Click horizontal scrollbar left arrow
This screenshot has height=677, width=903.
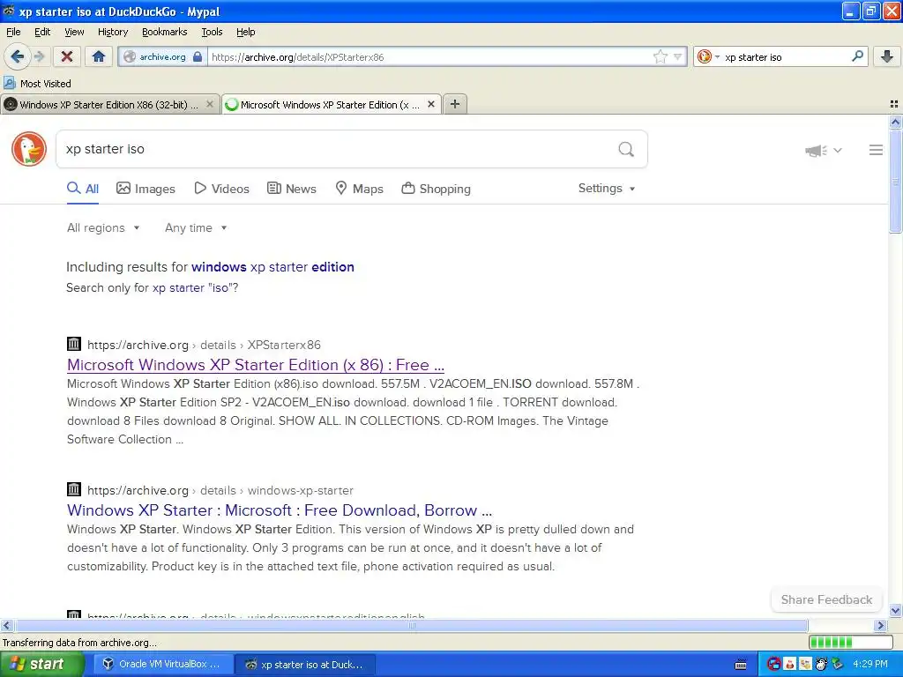pyautogui.click(x=6, y=625)
